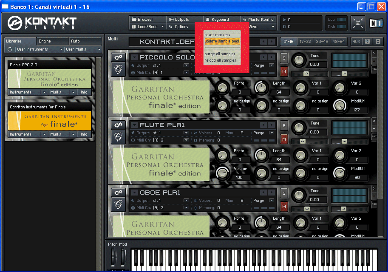Remove Piccolo Solo with its X button
The height and width of the screenshot is (272, 388).
pos(374,54)
